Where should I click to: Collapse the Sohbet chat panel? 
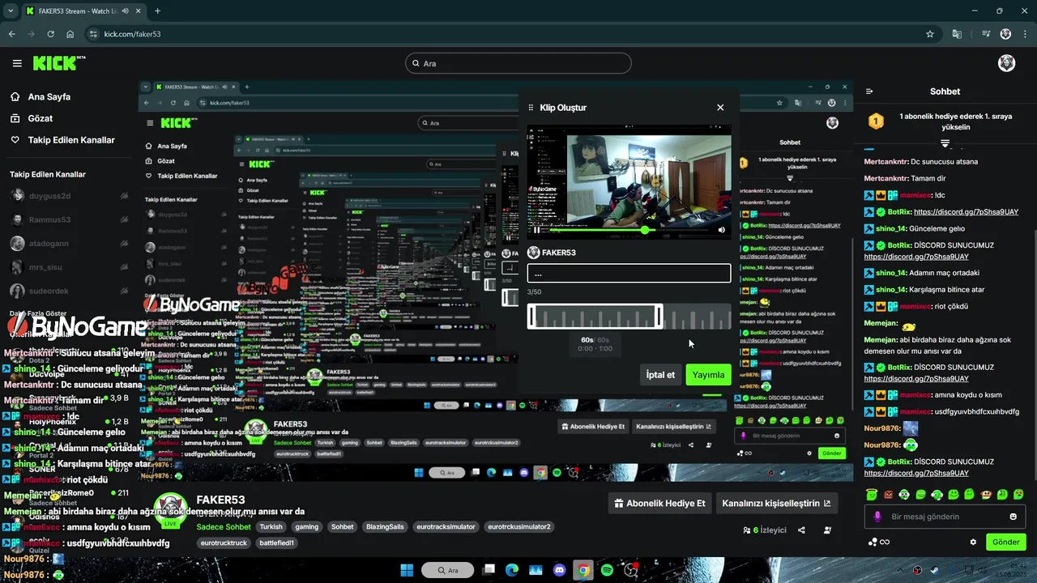pos(869,91)
